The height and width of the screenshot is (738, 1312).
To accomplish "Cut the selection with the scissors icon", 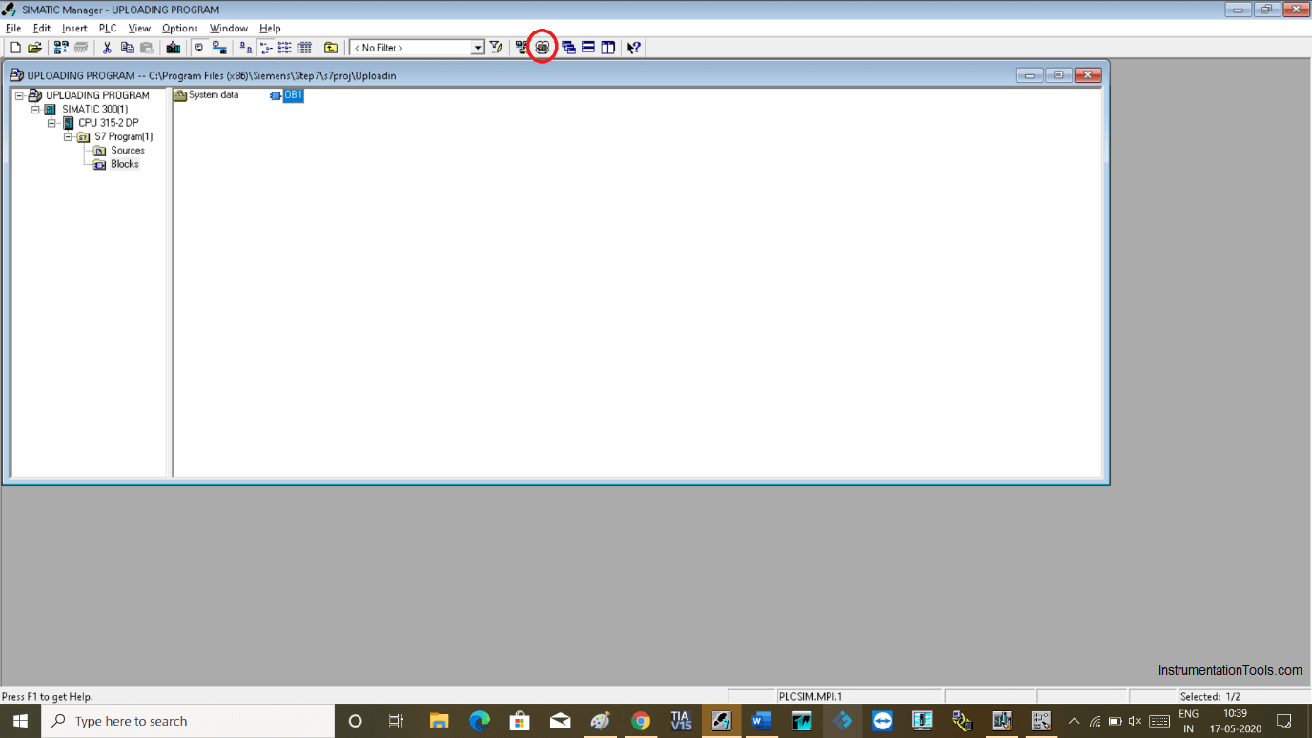I will [107, 48].
